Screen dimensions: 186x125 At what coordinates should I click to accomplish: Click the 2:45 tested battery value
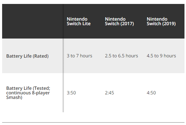pos(109,93)
